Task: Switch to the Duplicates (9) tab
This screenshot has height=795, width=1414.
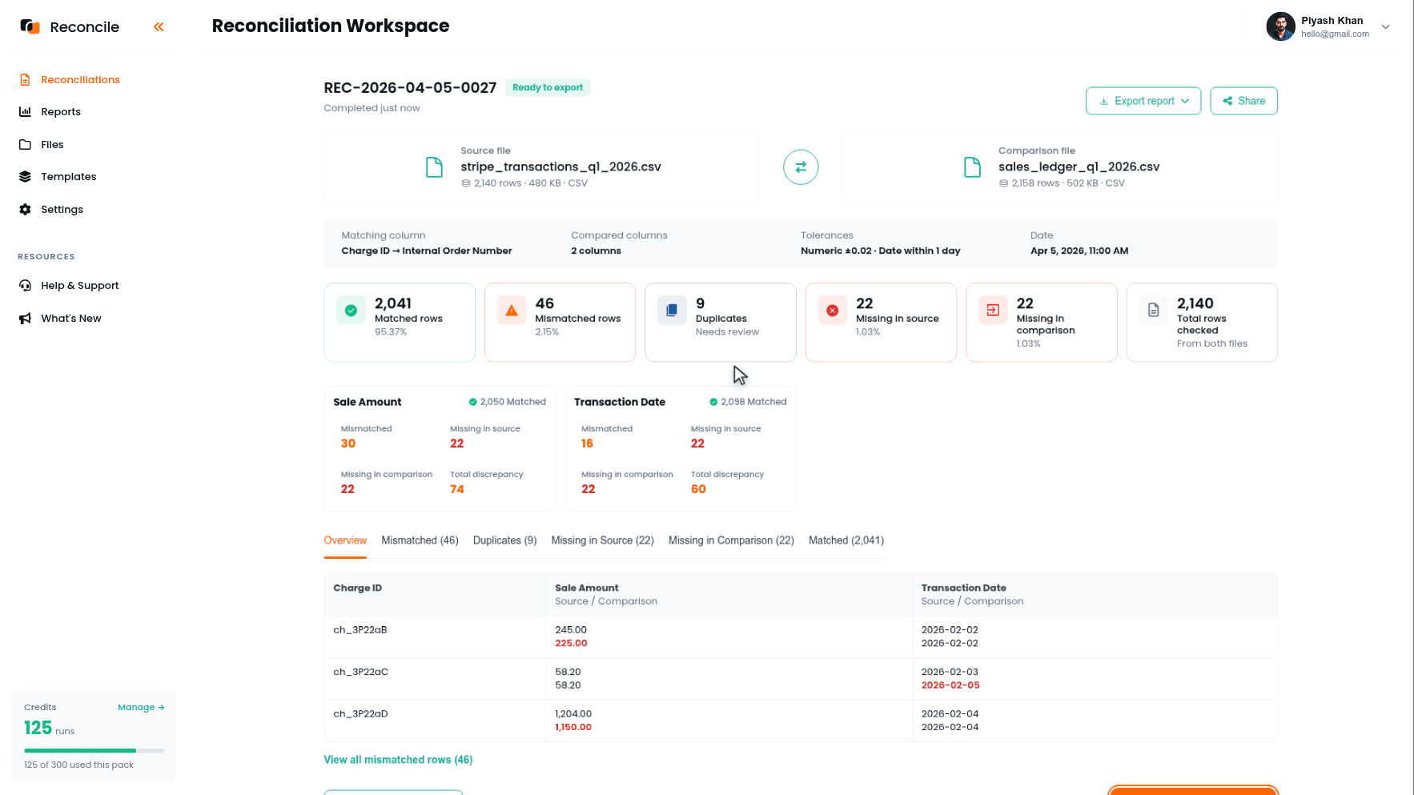Action: coord(504,540)
